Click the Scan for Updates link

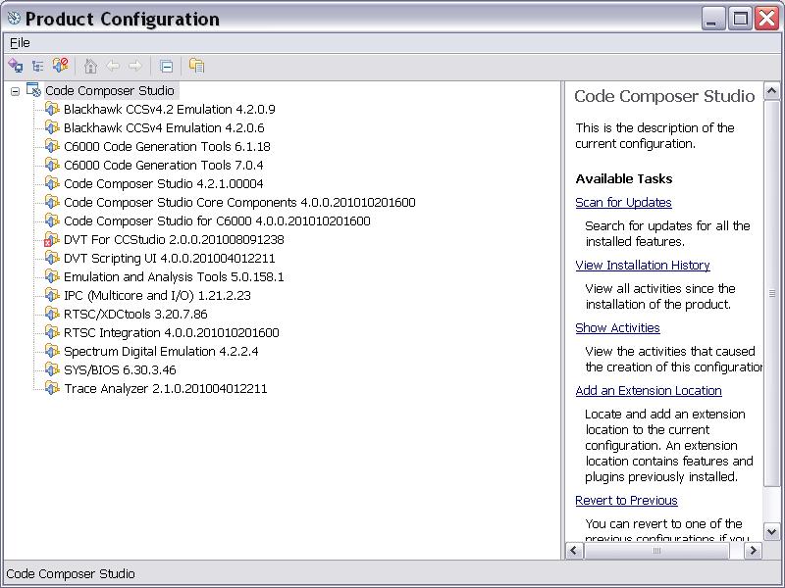(x=623, y=203)
